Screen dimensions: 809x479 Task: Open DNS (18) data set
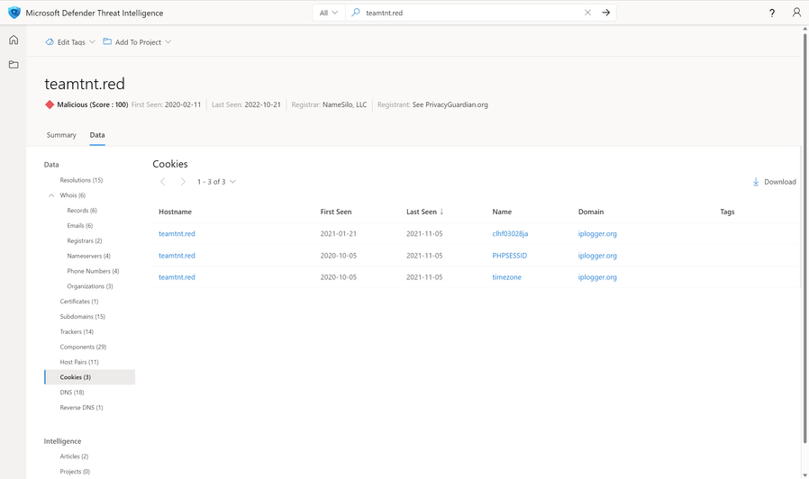pyautogui.click(x=72, y=393)
